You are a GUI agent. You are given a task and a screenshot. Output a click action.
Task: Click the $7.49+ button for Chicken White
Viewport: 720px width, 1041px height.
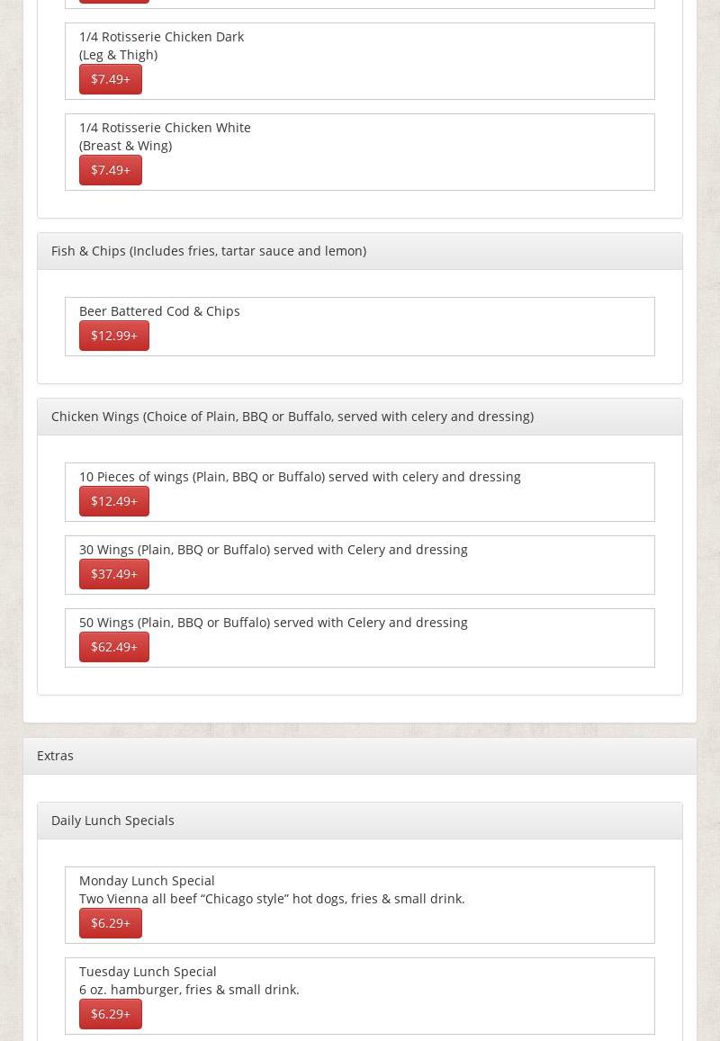(110, 170)
